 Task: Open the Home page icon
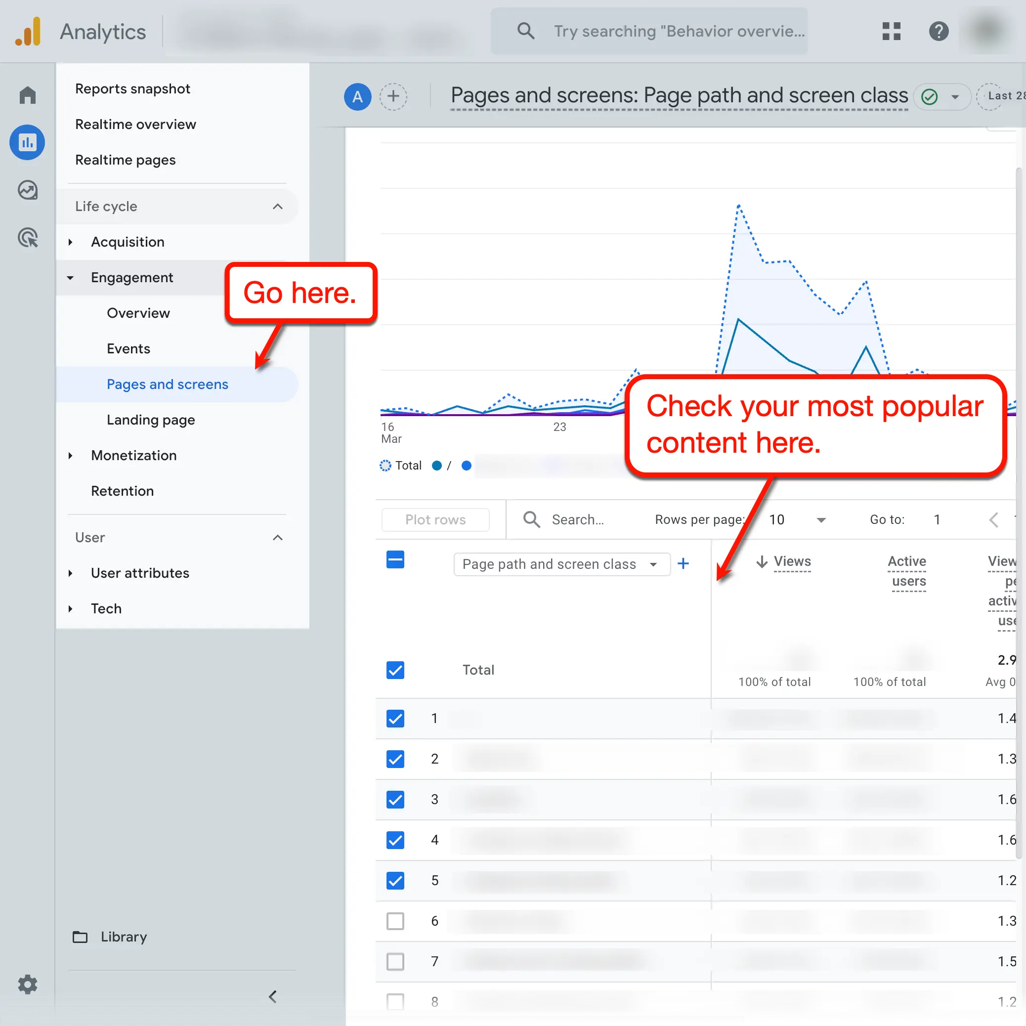tap(27, 94)
